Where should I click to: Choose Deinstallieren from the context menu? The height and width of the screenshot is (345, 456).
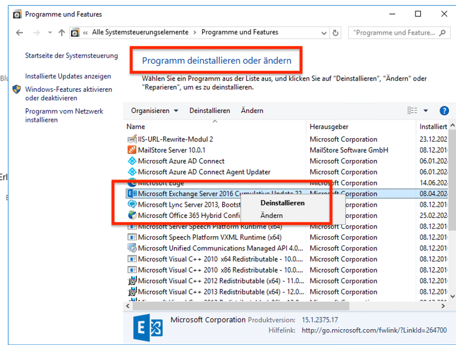tap(282, 203)
